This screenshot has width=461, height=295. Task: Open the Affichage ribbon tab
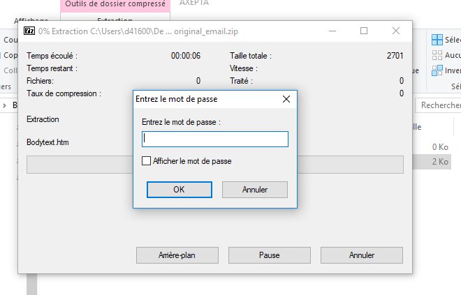(x=31, y=21)
